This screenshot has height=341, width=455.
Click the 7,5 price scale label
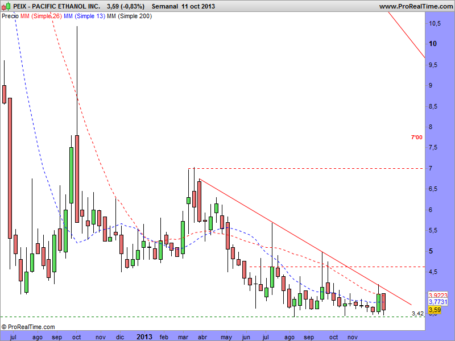[x=433, y=148]
